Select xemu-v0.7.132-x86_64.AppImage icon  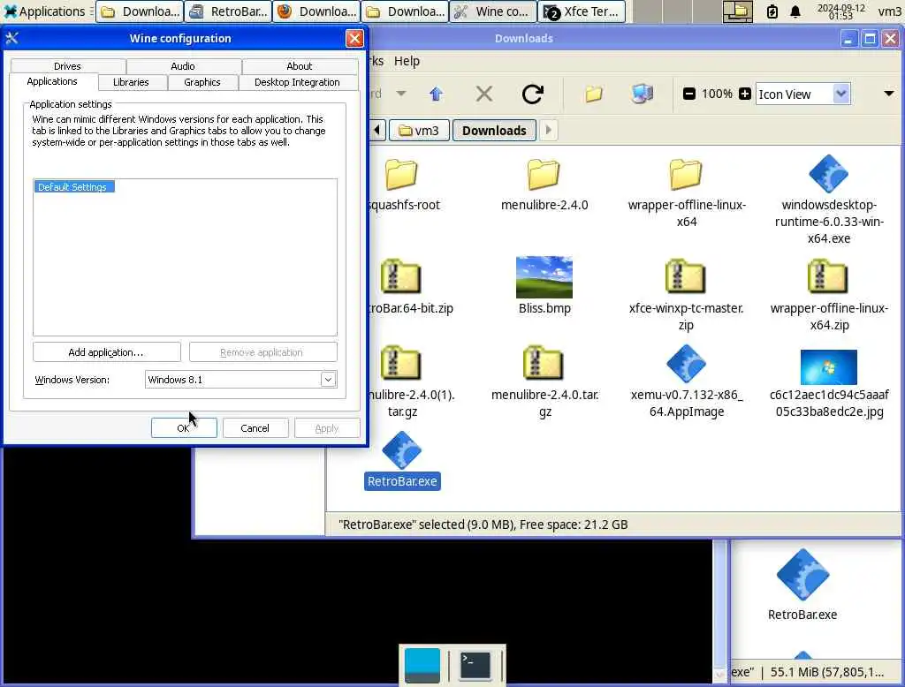coord(686,364)
